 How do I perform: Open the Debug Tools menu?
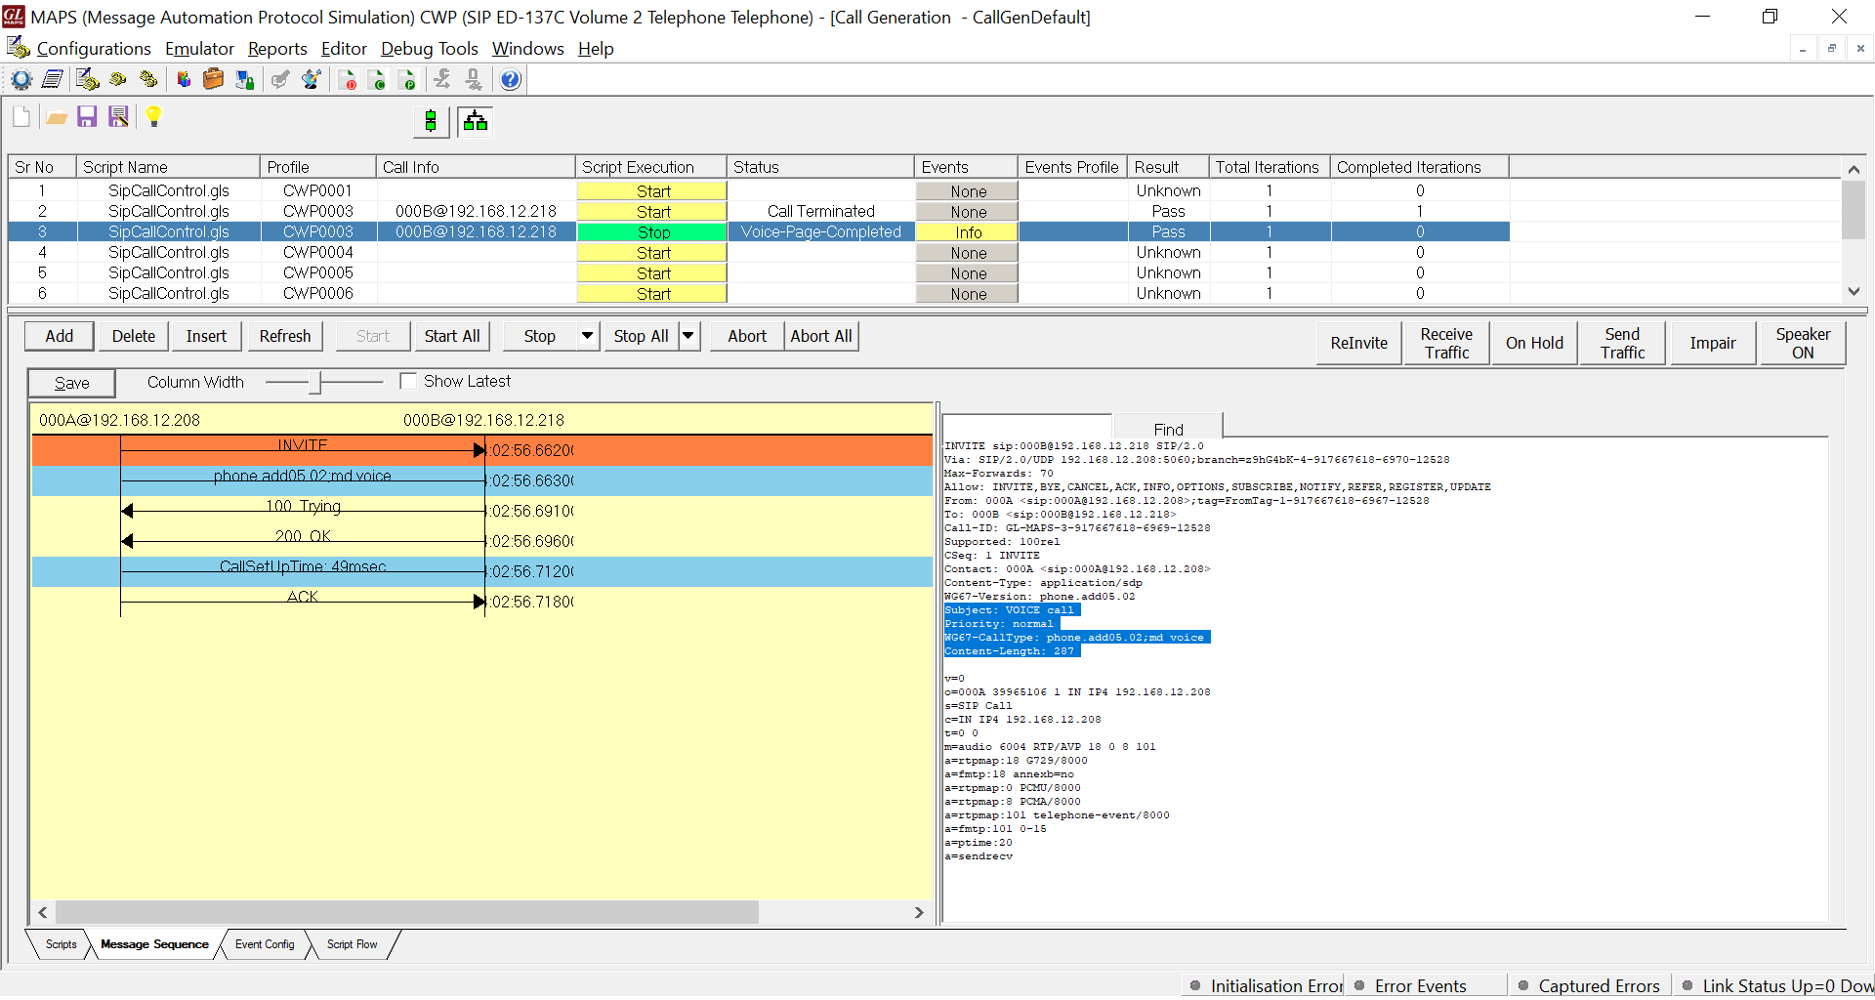coord(430,49)
